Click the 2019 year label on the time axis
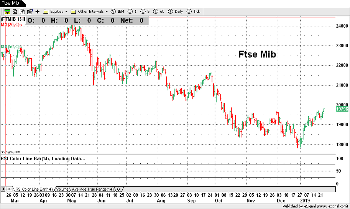Viewport: 350px width, 209px height. [x=305, y=201]
